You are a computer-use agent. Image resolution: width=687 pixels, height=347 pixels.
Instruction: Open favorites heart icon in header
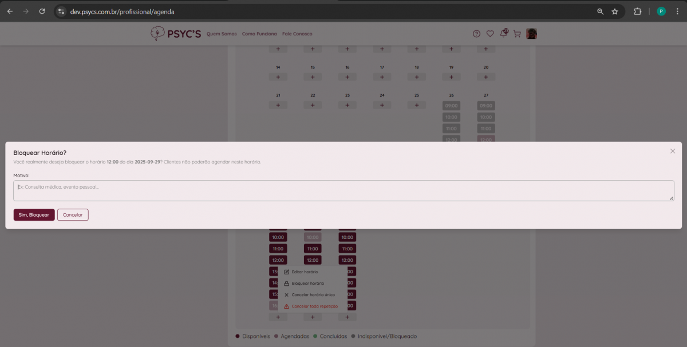(490, 34)
